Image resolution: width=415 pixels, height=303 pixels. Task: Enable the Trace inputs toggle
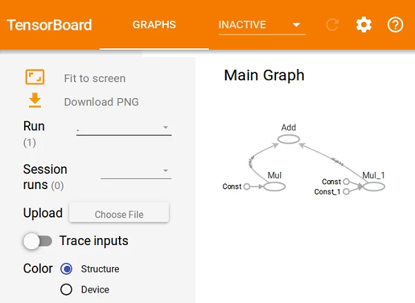point(38,241)
